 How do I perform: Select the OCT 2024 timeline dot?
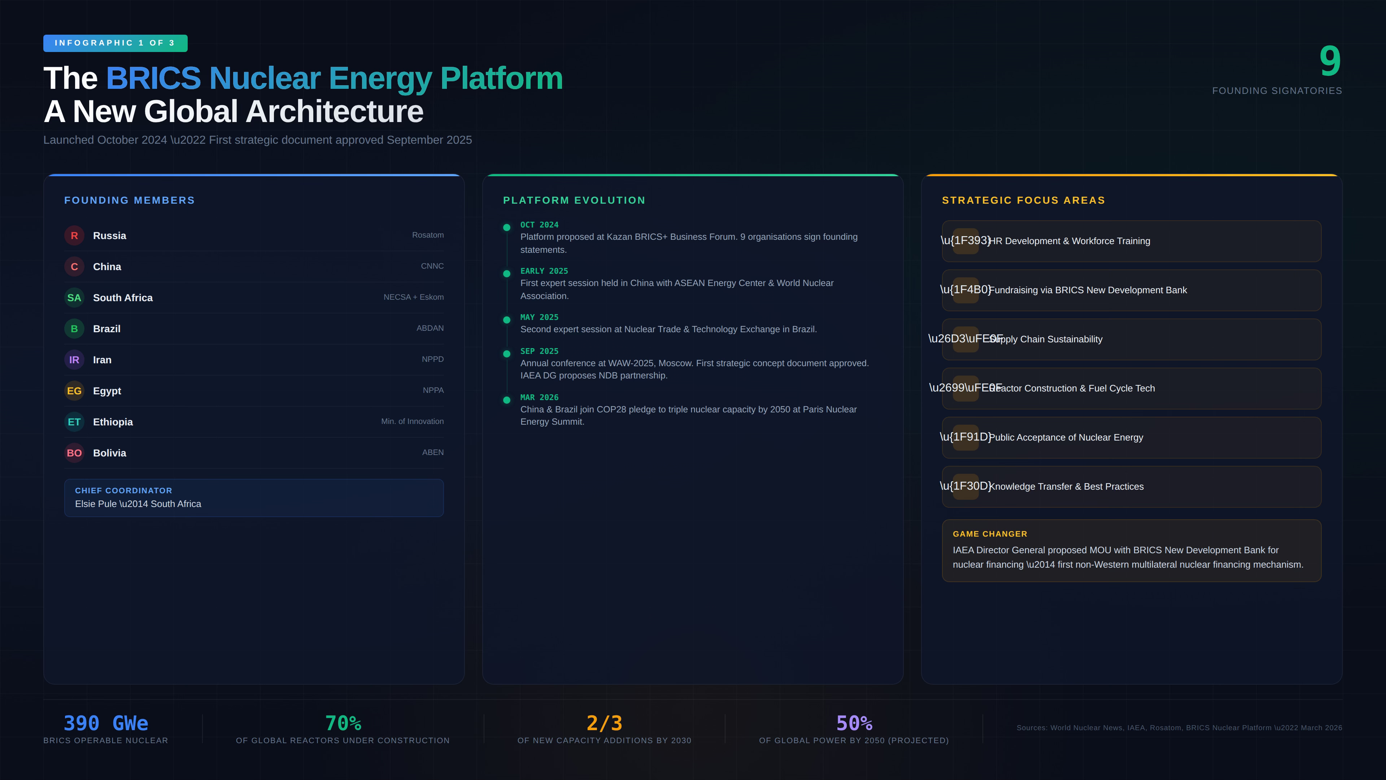point(506,228)
